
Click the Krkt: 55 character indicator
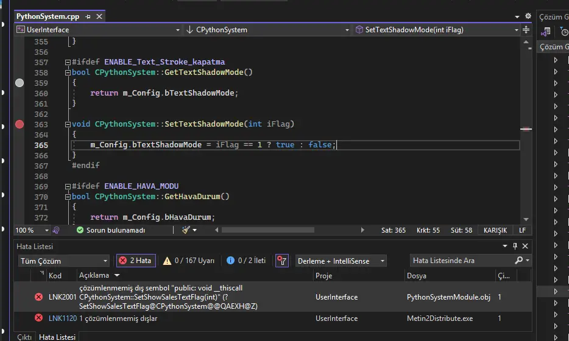point(428,230)
